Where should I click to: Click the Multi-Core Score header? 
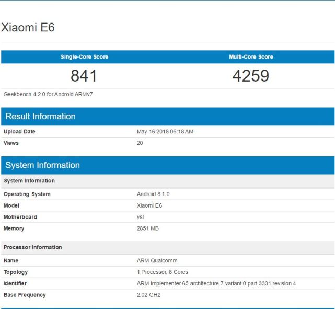[x=251, y=57]
